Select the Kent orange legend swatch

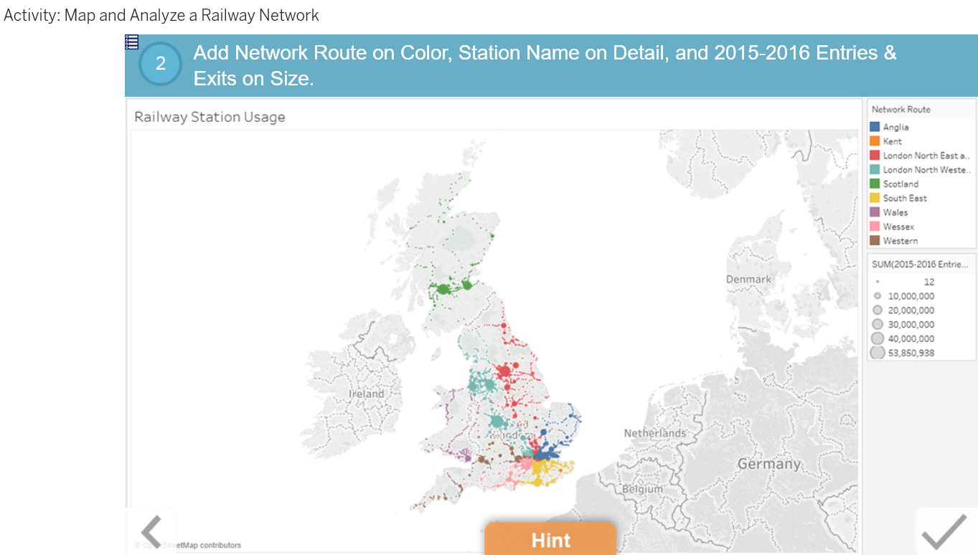tap(877, 141)
